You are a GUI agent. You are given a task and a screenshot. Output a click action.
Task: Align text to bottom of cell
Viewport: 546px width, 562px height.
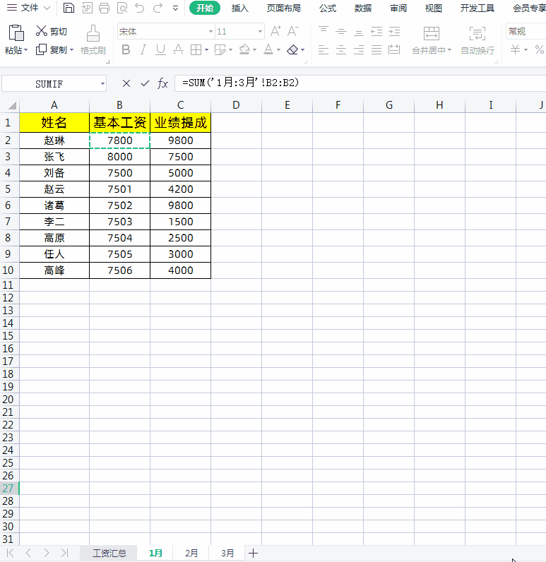pyautogui.click(x=359, y=32)
